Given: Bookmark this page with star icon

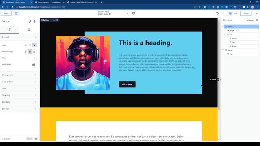Looking at the screenshot, I should pyautogui.click(x=199, y=7).
